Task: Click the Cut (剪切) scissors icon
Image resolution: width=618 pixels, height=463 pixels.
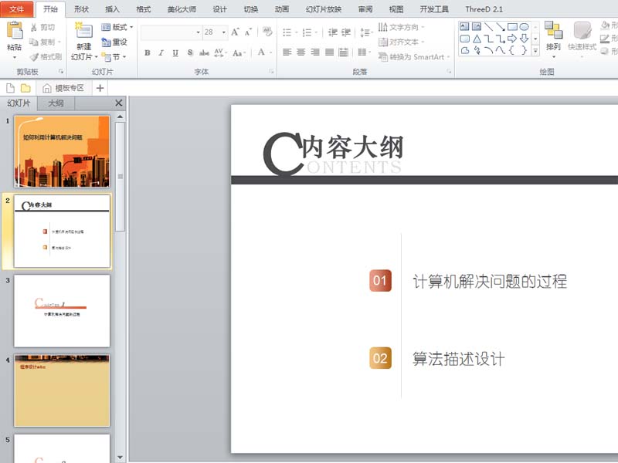Action: click(x=34, y=27)
